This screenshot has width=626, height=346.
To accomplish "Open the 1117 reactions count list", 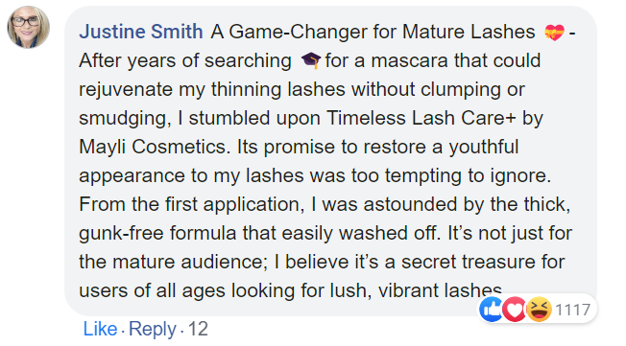I will (x=572, y=310).
